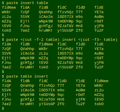This screenshot has height=112, width=120.
Task: Click 'rOdT' under the 'paste table insert' command
Action: coord(80,95)
